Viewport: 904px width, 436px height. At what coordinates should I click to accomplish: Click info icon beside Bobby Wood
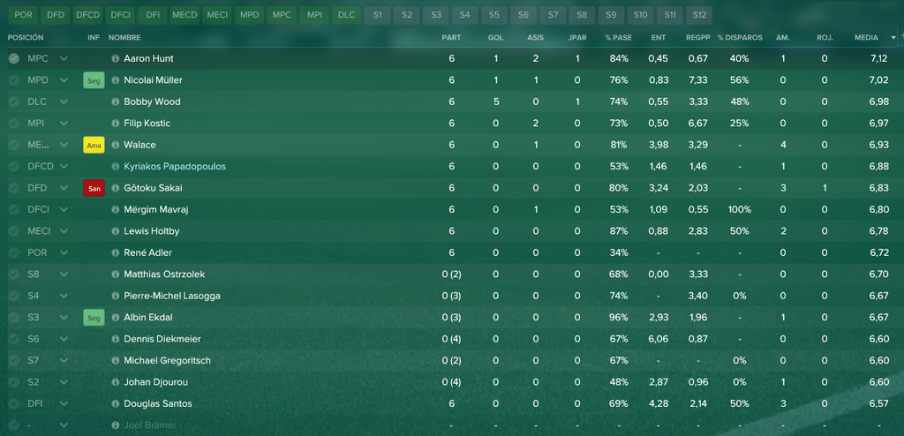[116, 102]
